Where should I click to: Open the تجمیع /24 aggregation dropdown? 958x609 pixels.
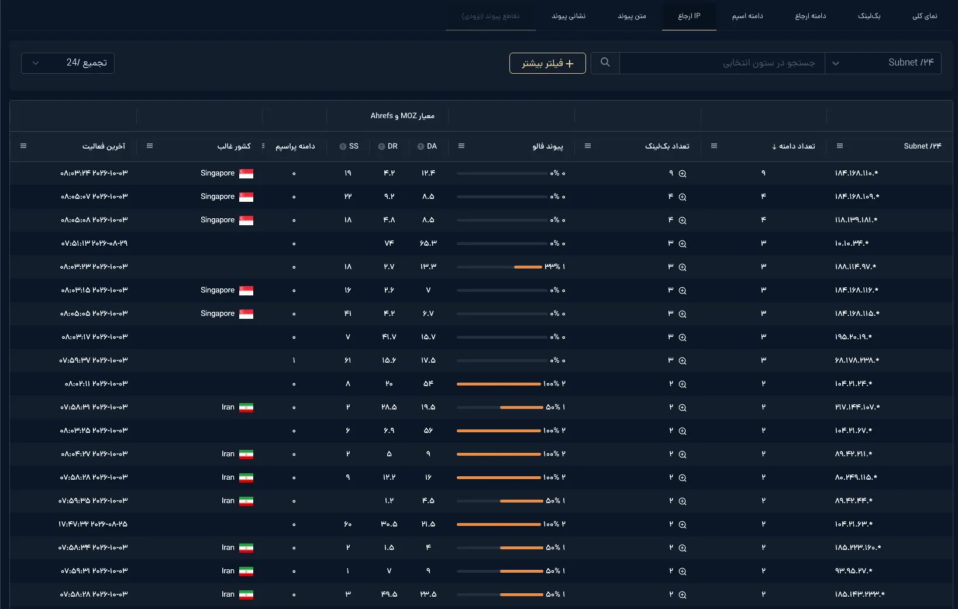click(x=68, y=63)
